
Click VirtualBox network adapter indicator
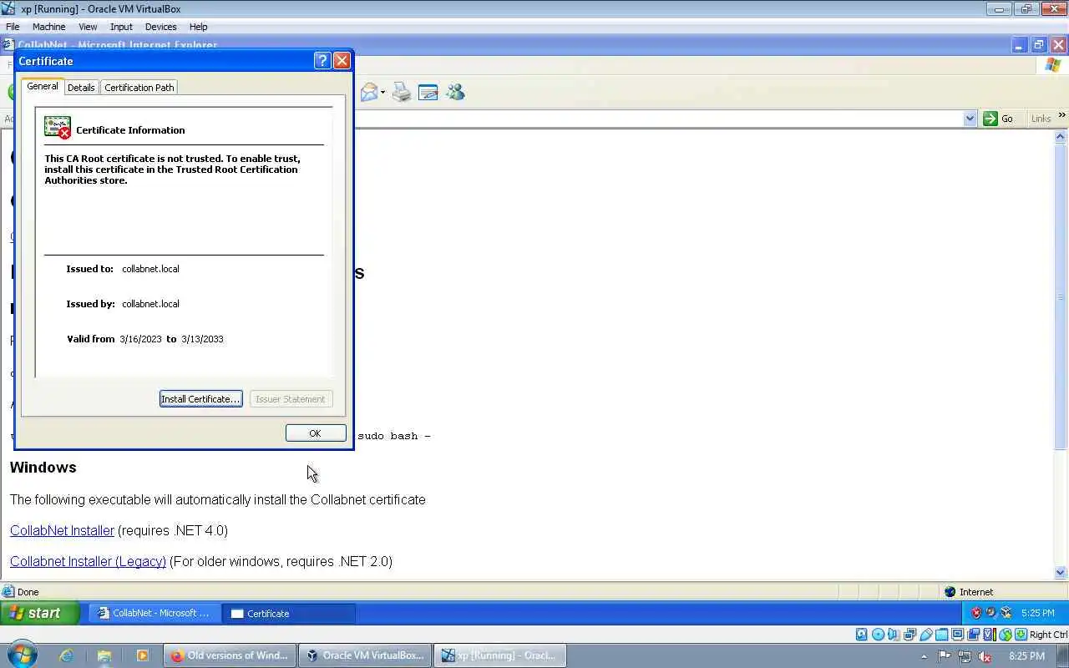point(909,635)
